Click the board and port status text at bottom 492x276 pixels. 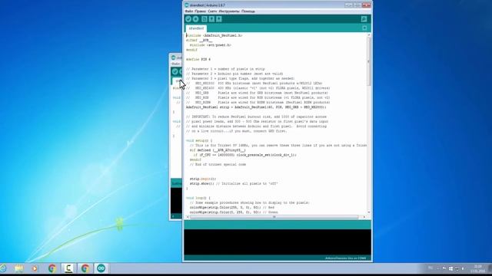(x=345, y=258)
